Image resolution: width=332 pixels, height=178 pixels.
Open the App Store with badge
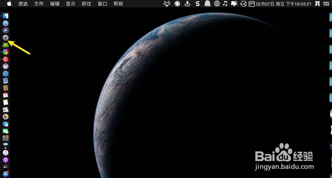[x=6, y=174]
